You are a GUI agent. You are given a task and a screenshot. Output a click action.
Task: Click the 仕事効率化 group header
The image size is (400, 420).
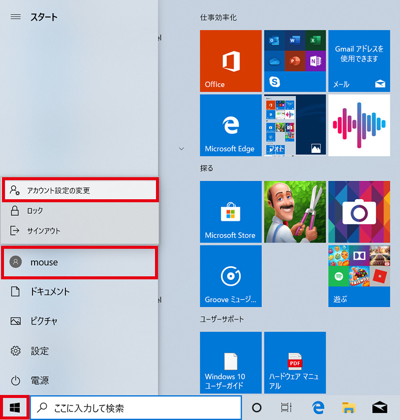218,18
